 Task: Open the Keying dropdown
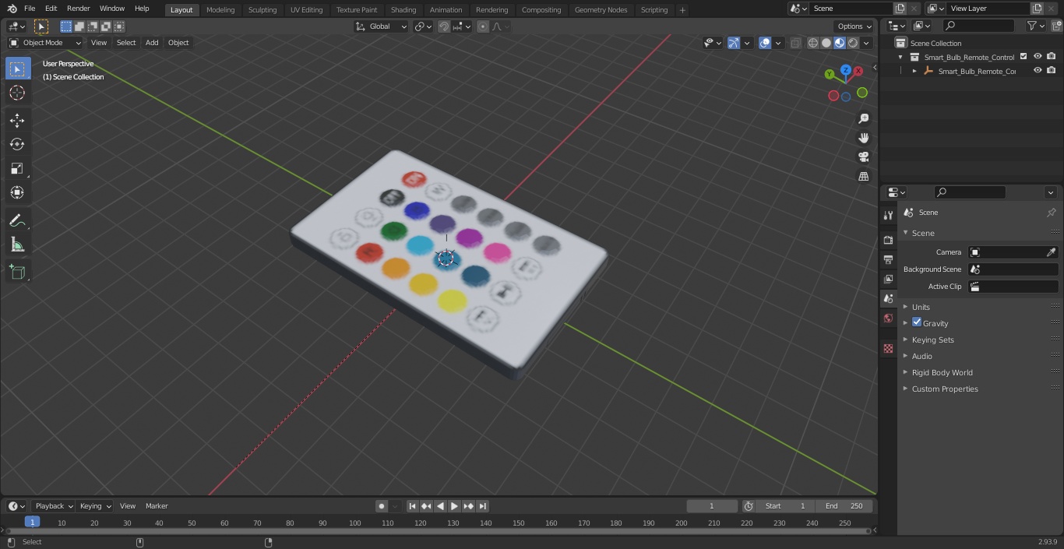click(95, 506)
